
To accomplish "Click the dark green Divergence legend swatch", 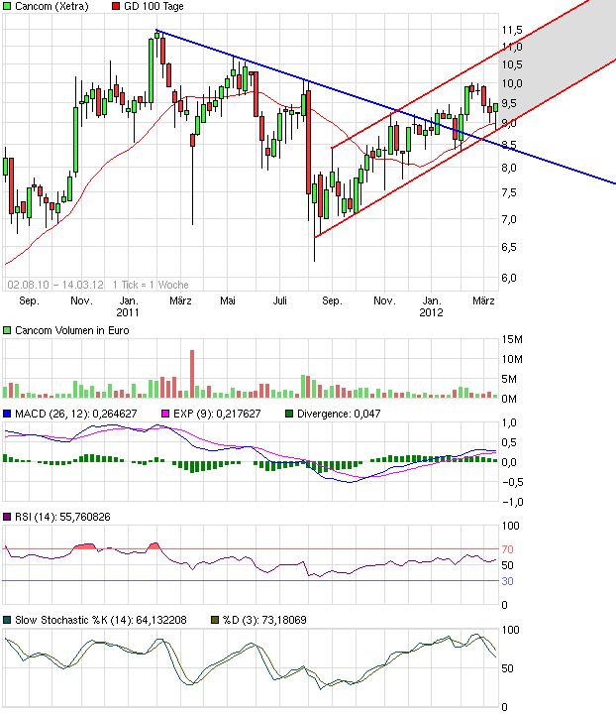I will pos(289,414).
